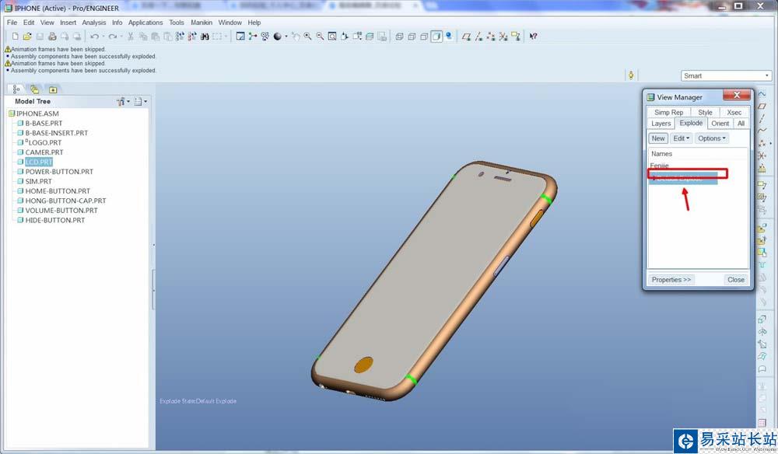
Task: Select VOLUME-BUTTON.PRT in Model Tree
Action: [61, 210]
